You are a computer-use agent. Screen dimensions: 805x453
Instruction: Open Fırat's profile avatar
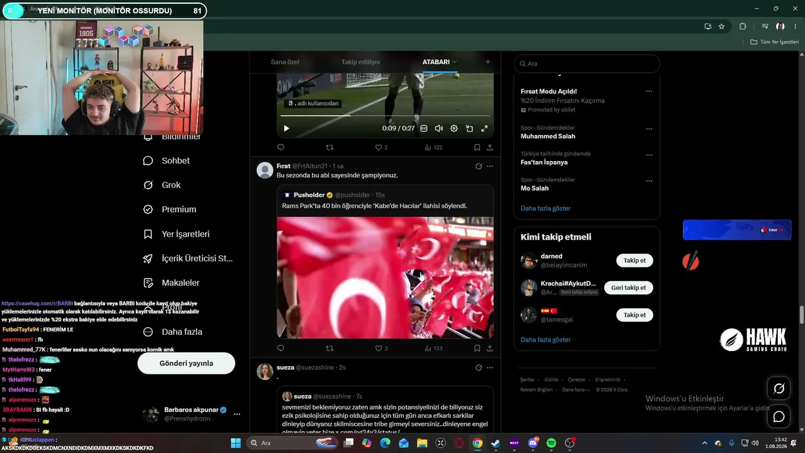(x=265, y=171)
